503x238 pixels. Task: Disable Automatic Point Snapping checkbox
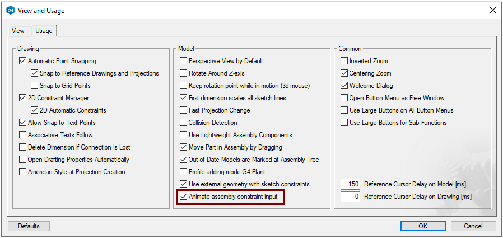[x=23, y=61]
